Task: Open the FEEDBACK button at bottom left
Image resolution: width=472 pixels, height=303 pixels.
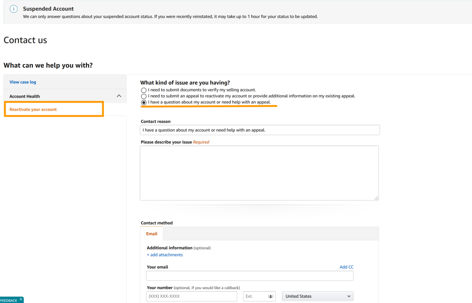Action: tap(9, 300)
